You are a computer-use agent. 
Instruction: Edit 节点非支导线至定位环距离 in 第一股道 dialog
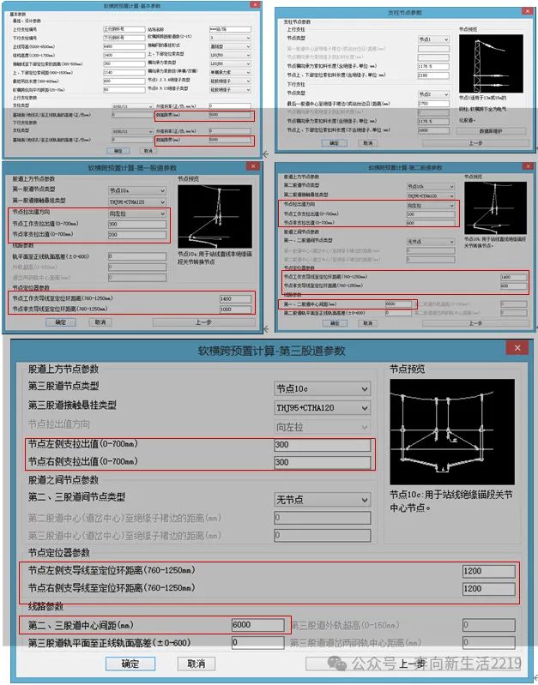point(236,309)
